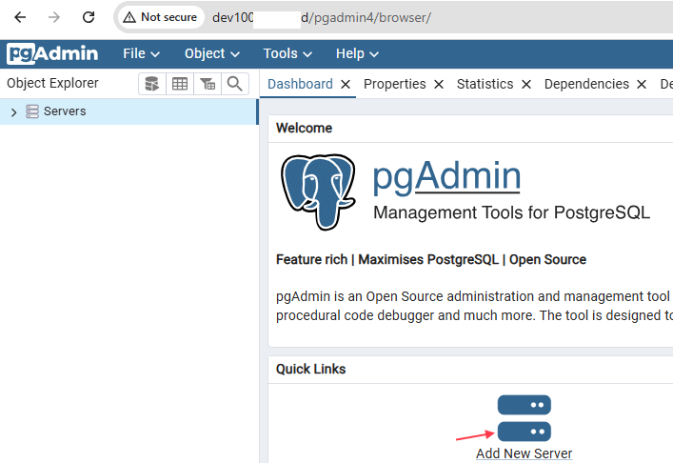
Task: Go forward using browser forward arrow
Action: pos(54,17)
